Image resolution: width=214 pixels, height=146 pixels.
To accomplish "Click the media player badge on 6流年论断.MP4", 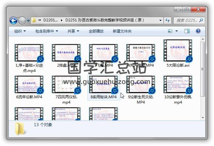I will [40, 91].
